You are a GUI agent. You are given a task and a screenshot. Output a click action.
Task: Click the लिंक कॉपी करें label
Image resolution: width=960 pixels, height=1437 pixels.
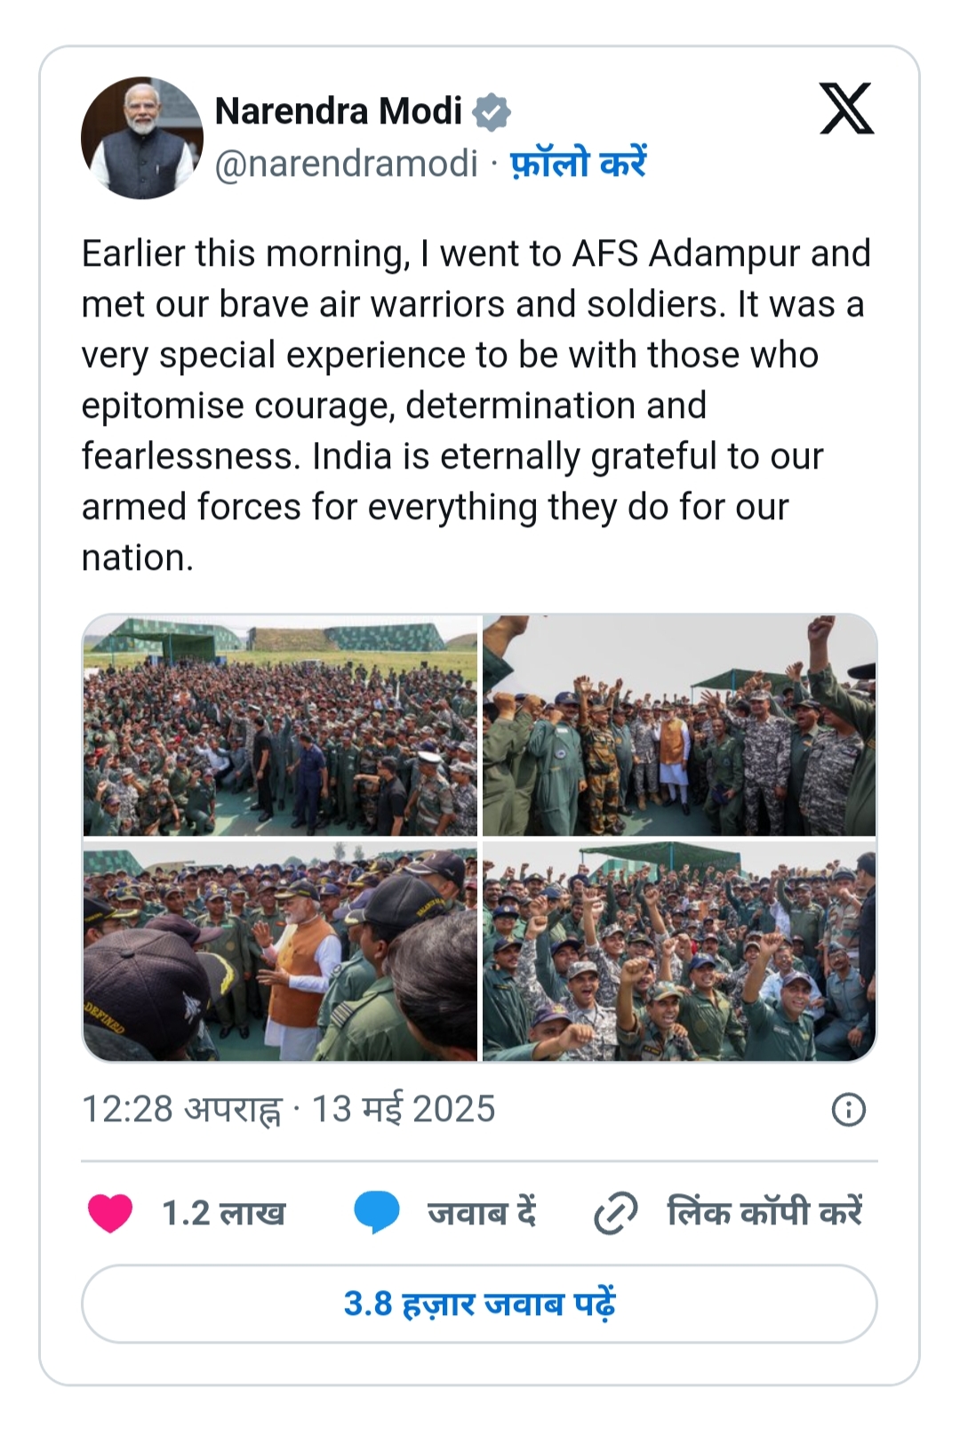pyautogui.click(x=764, y=1213)
